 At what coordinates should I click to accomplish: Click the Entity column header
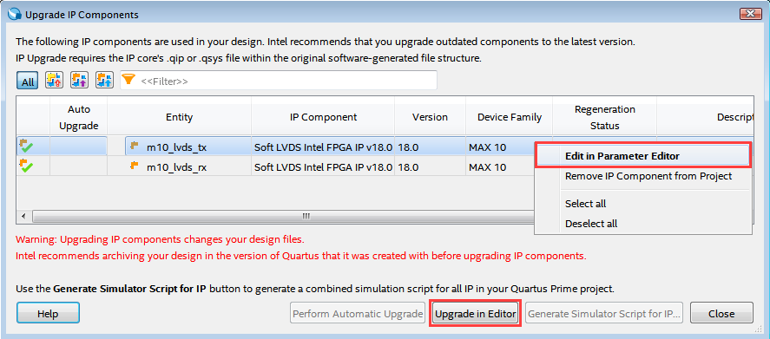tap(179, 117)
